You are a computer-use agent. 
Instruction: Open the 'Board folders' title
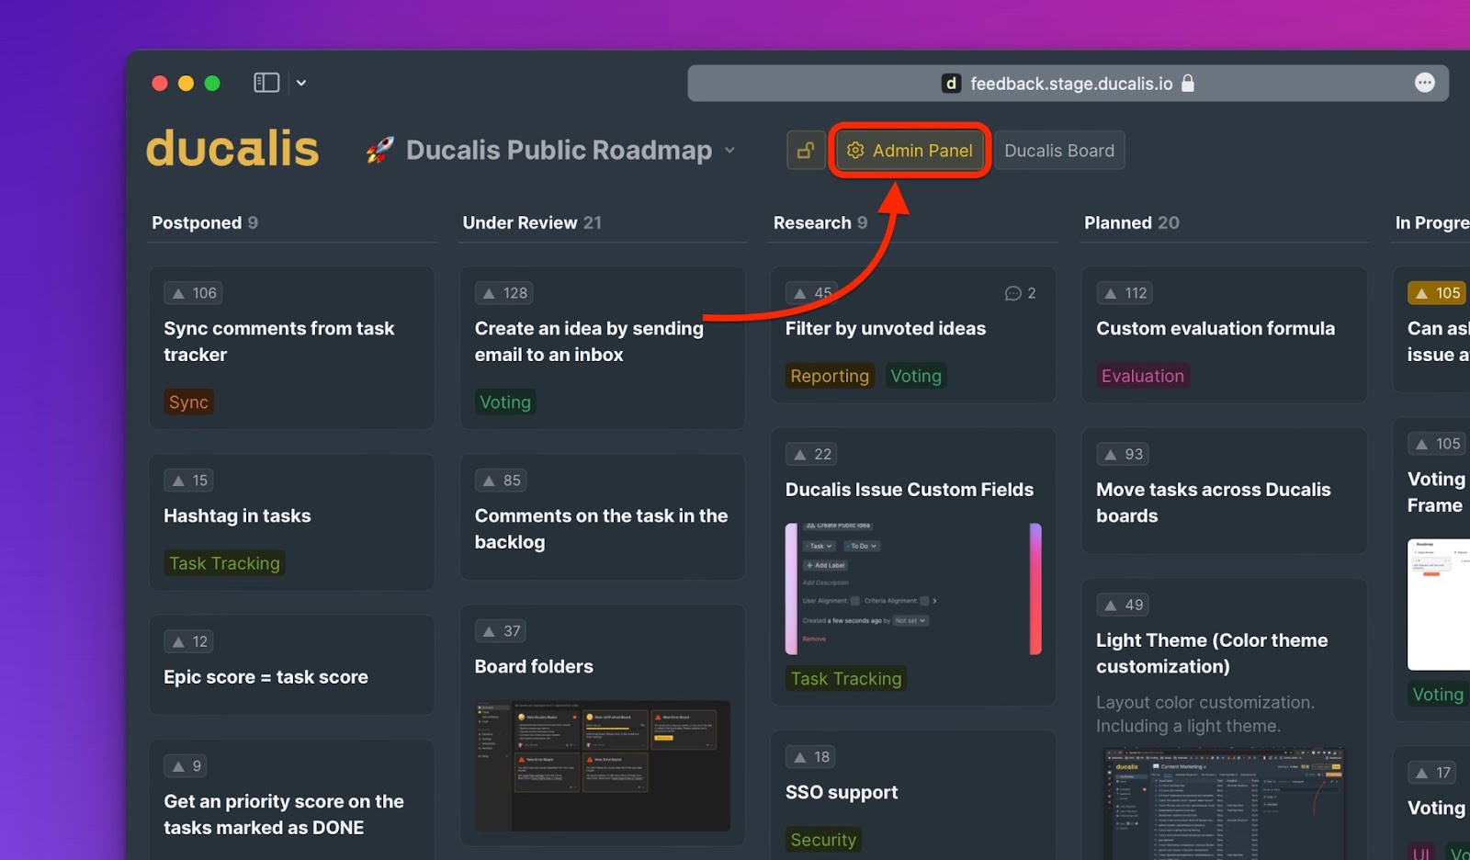tap(534, 666)
